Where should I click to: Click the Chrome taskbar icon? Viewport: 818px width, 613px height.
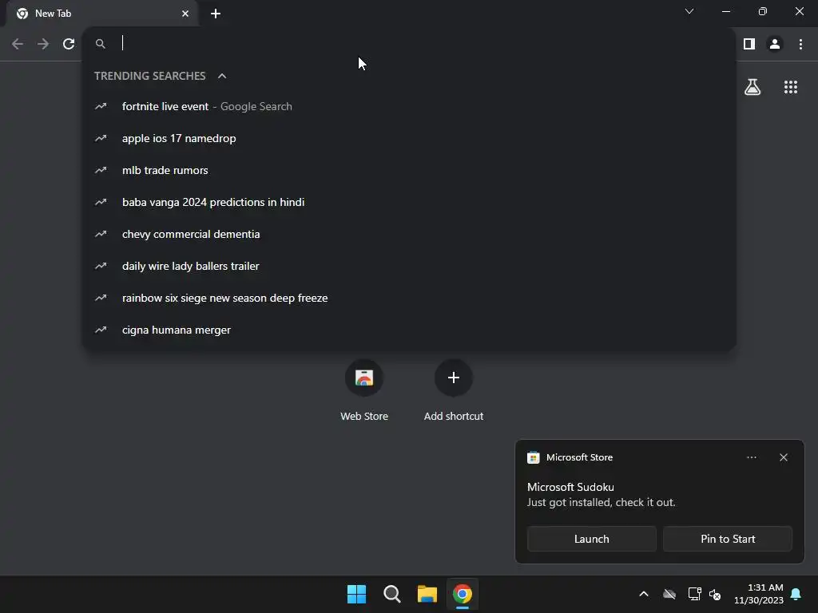pyautogui.click(x=463, y=594)
